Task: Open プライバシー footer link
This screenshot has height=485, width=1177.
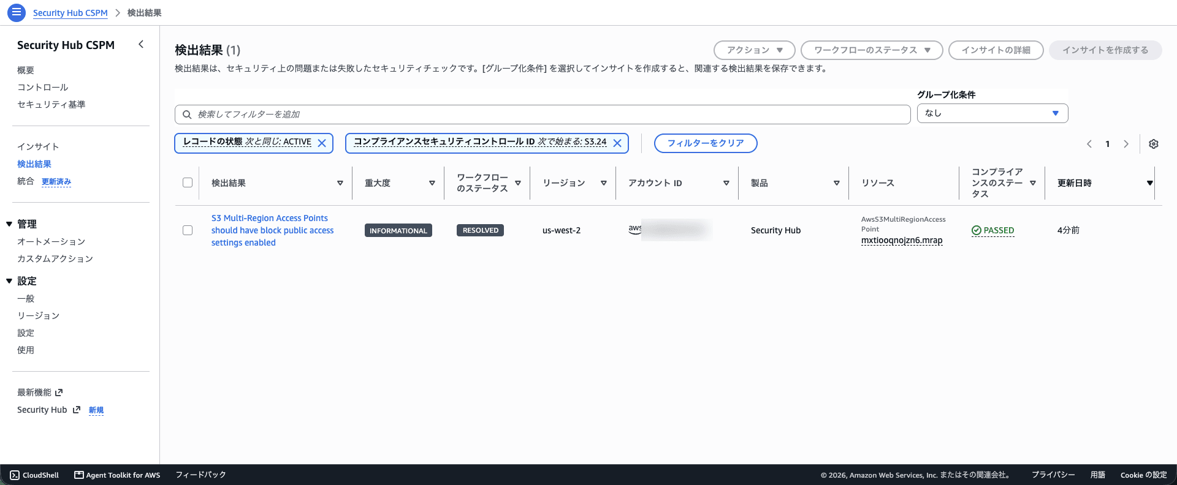Action: pos(1053,475)
